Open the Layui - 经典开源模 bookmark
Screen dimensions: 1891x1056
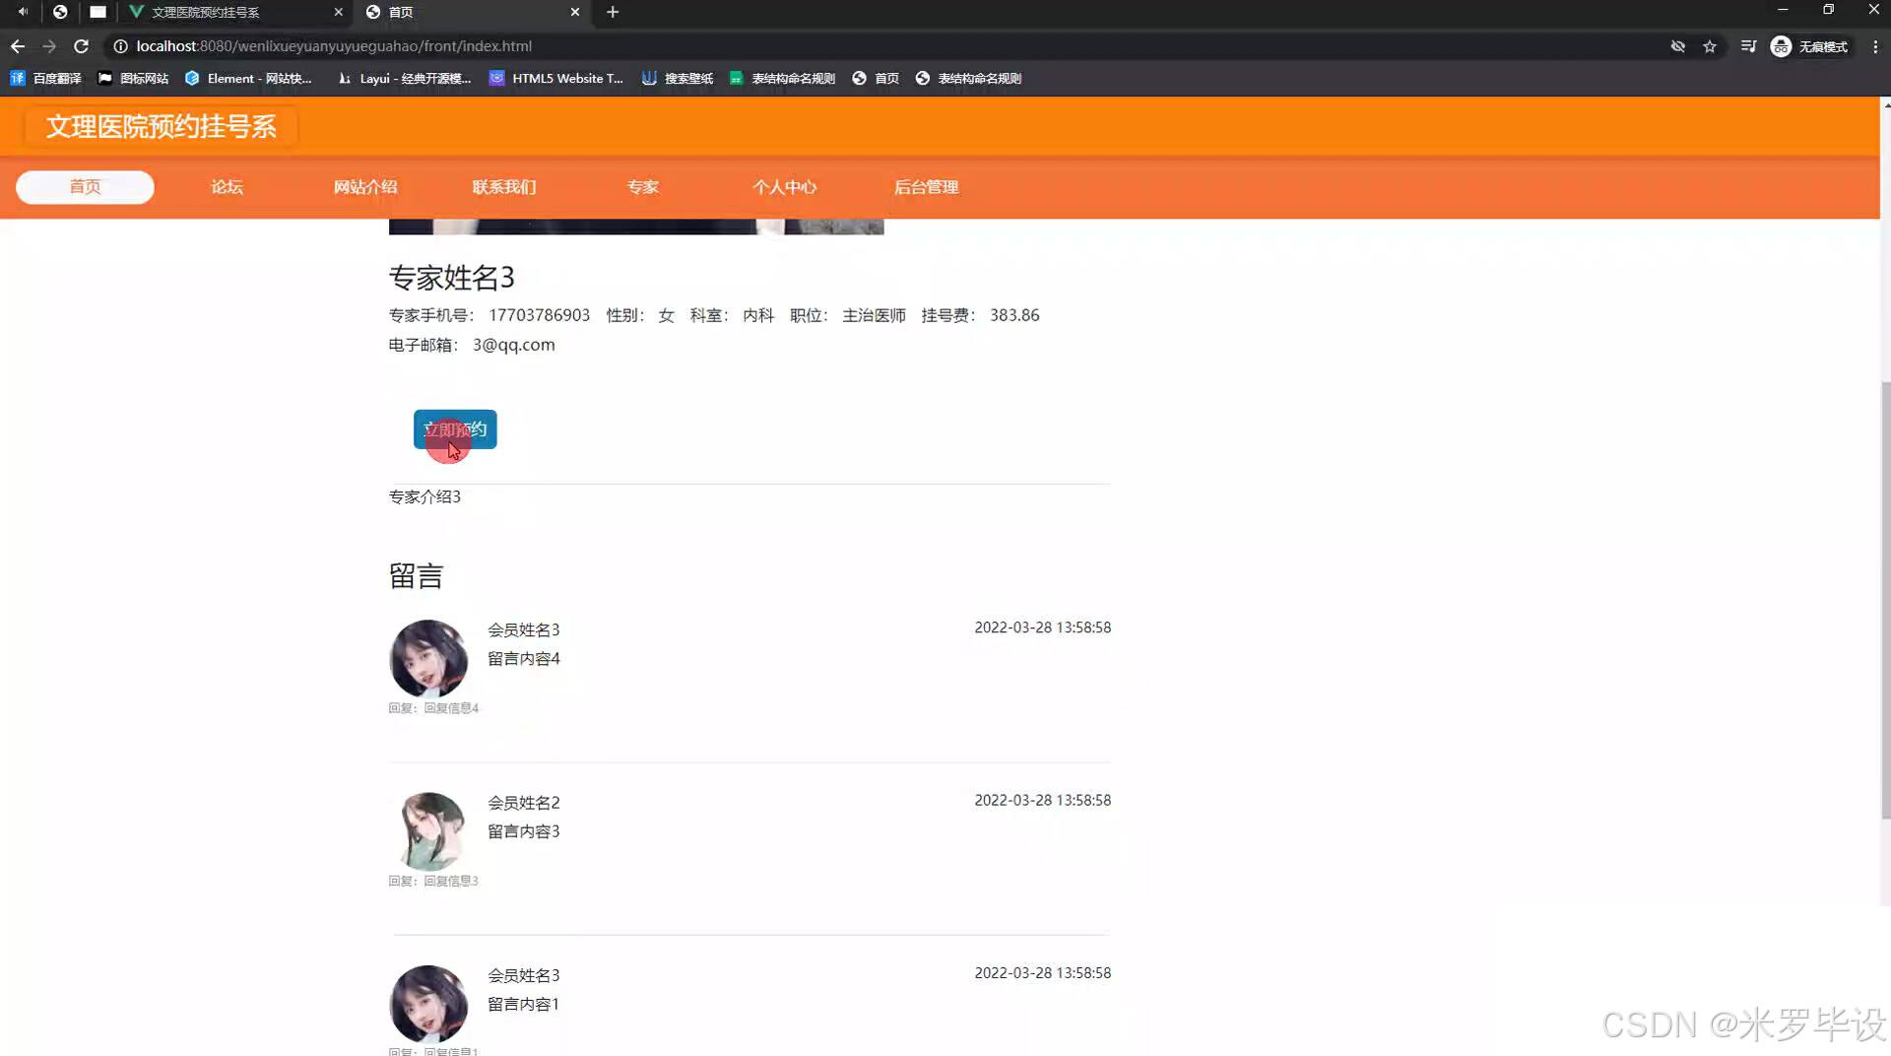[x=405, y=78]
